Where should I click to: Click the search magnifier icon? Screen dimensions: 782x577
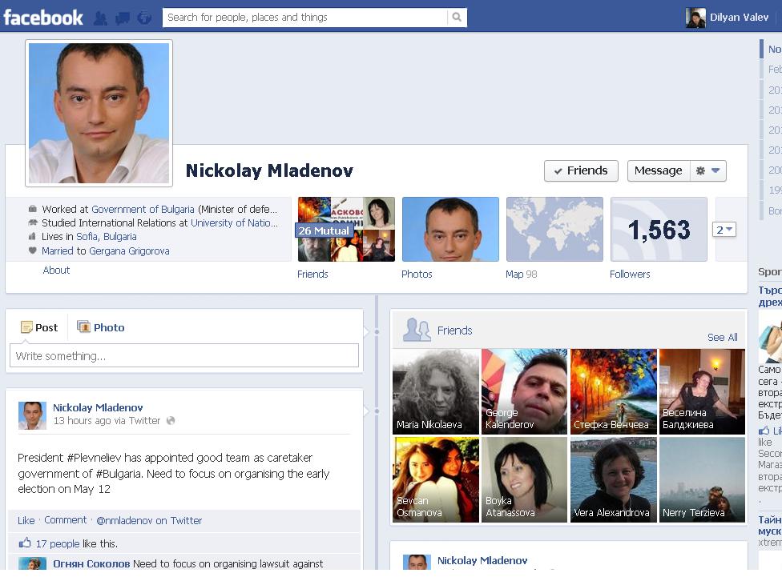coord(457,18)
